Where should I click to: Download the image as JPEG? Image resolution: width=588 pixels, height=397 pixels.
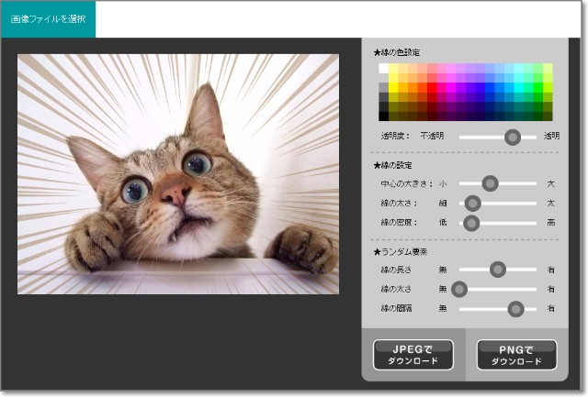coord(413,354)
